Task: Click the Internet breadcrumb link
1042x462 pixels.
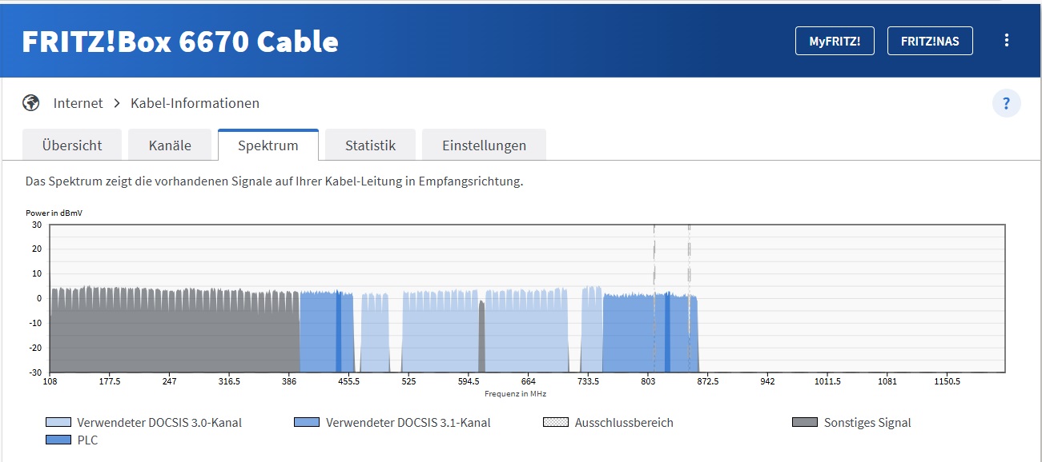Action: (78, 103)
